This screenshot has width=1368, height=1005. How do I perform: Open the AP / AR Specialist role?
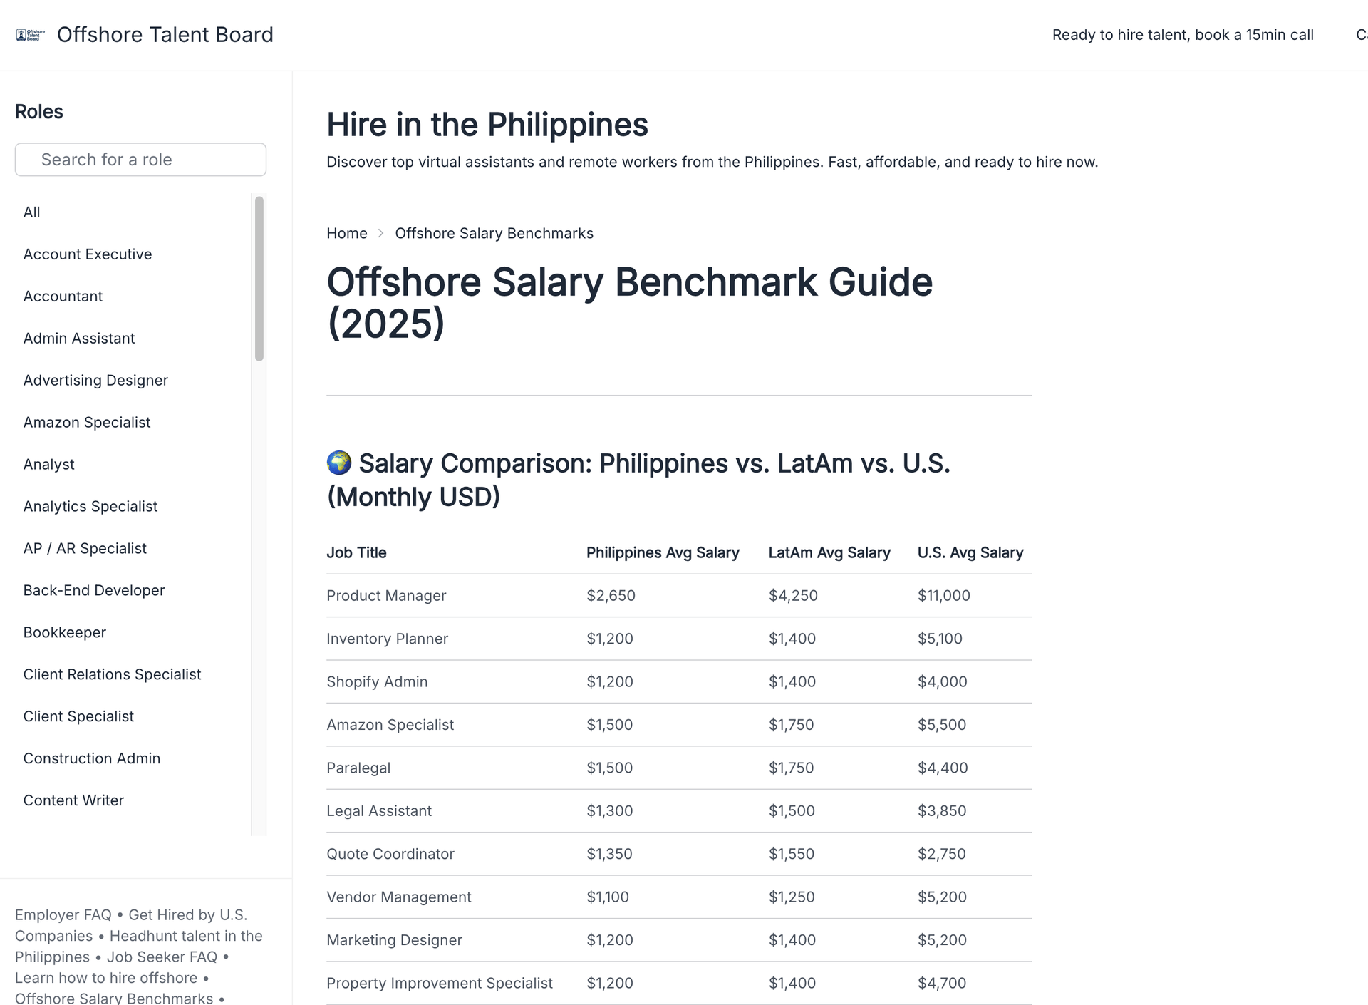85,549
